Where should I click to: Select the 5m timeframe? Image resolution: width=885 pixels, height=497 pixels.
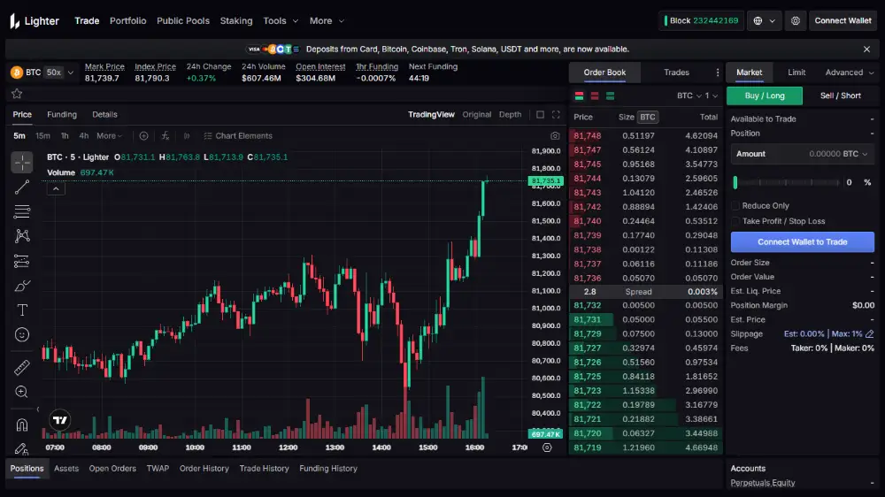click(x=19, y=136)
